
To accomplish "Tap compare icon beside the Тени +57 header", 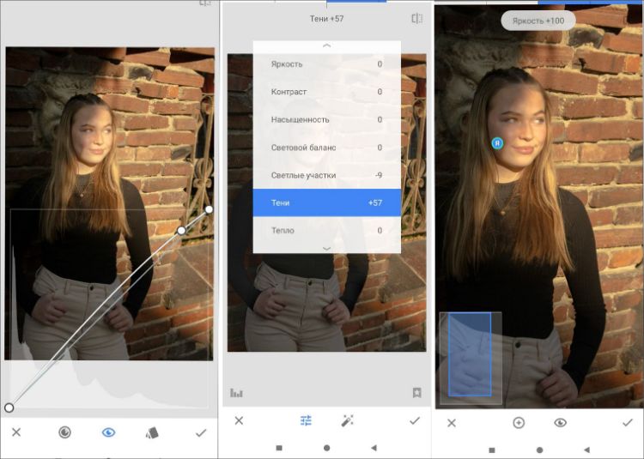I will pos(416,18).
